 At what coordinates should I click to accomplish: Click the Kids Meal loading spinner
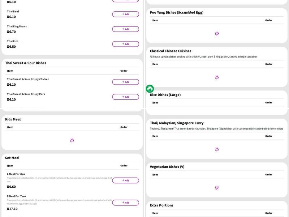pos(72,140)
